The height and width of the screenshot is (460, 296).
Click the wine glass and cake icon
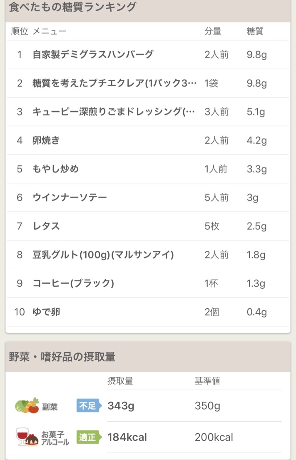pyautogui.click(x=27, y=437)
